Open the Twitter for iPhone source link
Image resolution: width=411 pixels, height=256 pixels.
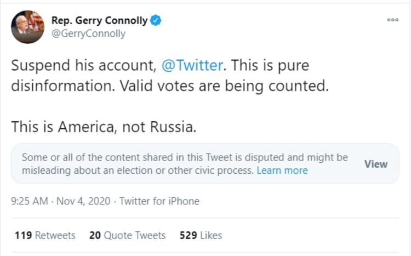159,201
